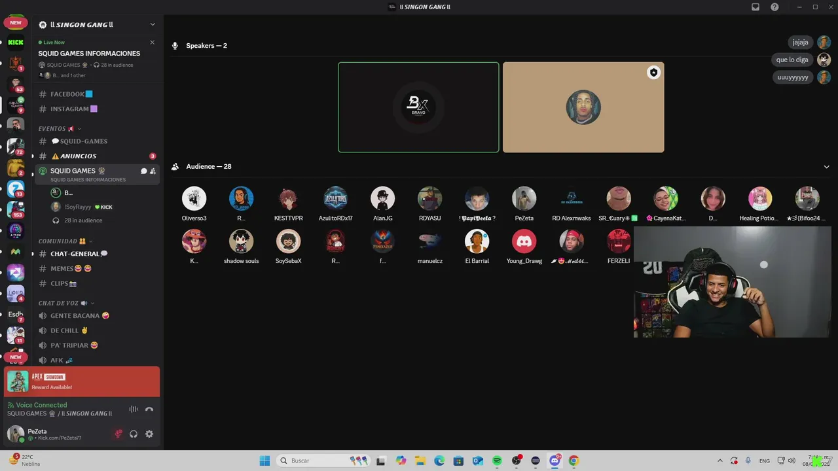Viewport: 838px width, 471px height.
Task: Open the SQUID-GAMES text channel
Action: [x=98, y=141]
